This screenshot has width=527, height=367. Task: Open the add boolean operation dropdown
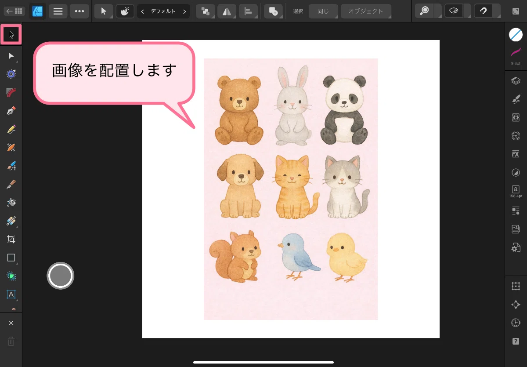point(274,11)
